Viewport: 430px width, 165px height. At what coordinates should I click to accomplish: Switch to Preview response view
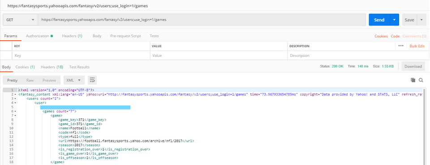(49, 80)
